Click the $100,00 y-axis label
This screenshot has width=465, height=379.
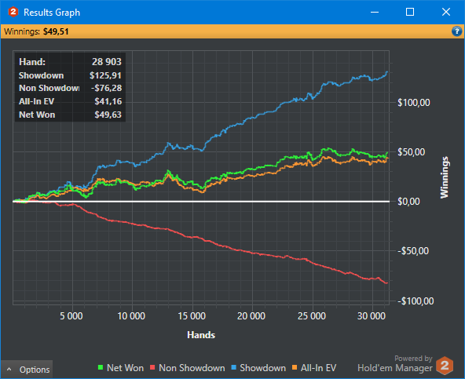[x=414, y=103]
